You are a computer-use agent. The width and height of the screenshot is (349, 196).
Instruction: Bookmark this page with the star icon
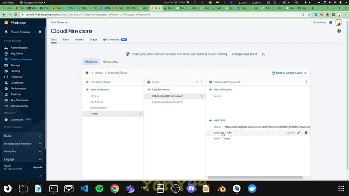coord(309,15)
